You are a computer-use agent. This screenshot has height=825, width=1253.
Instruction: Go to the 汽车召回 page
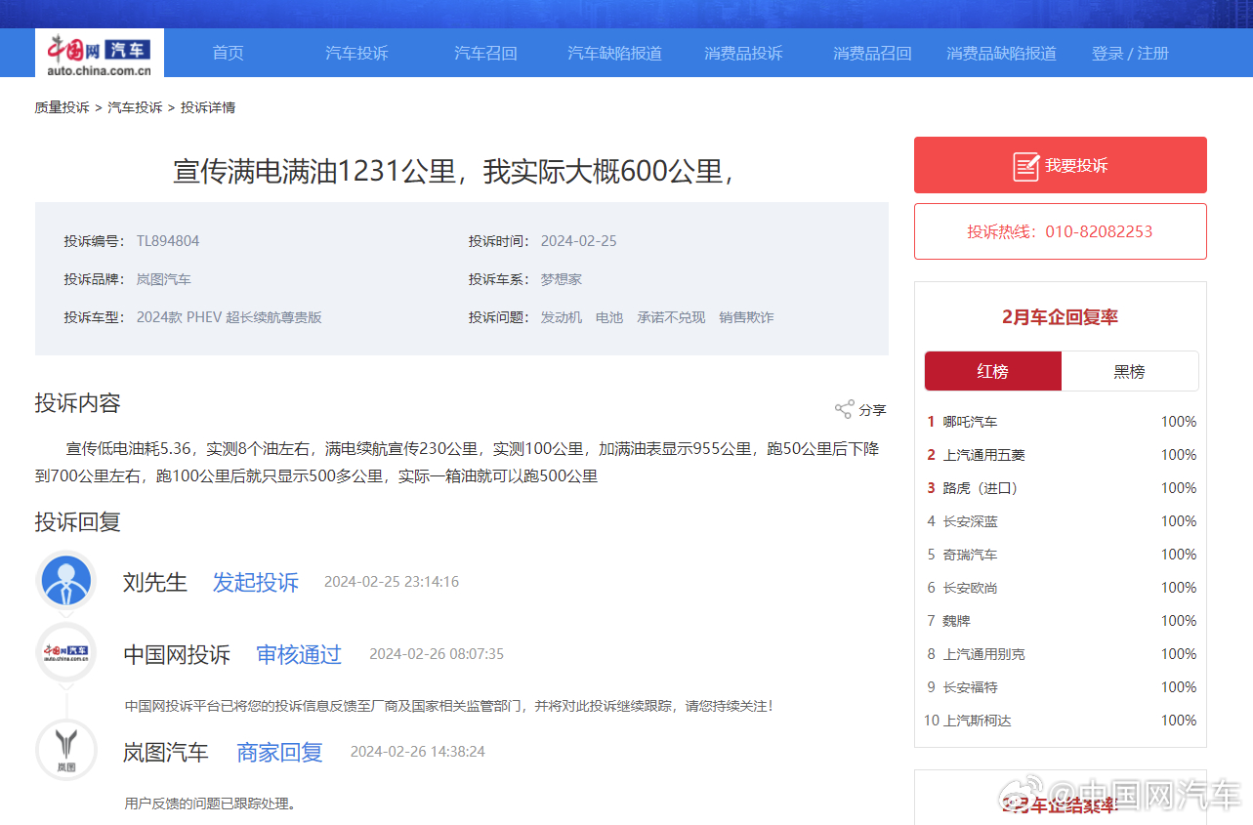coord(485,53)
